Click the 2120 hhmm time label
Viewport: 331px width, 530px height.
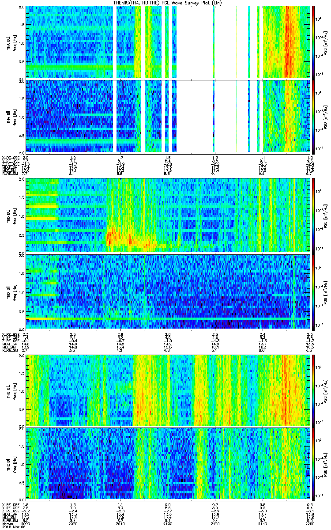215,524
